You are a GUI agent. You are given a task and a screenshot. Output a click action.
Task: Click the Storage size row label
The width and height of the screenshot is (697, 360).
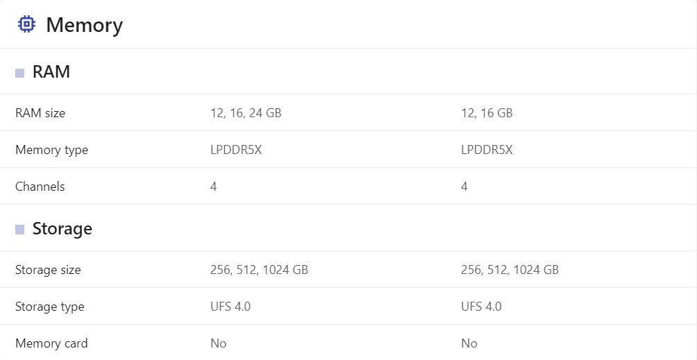coord(48,270)
